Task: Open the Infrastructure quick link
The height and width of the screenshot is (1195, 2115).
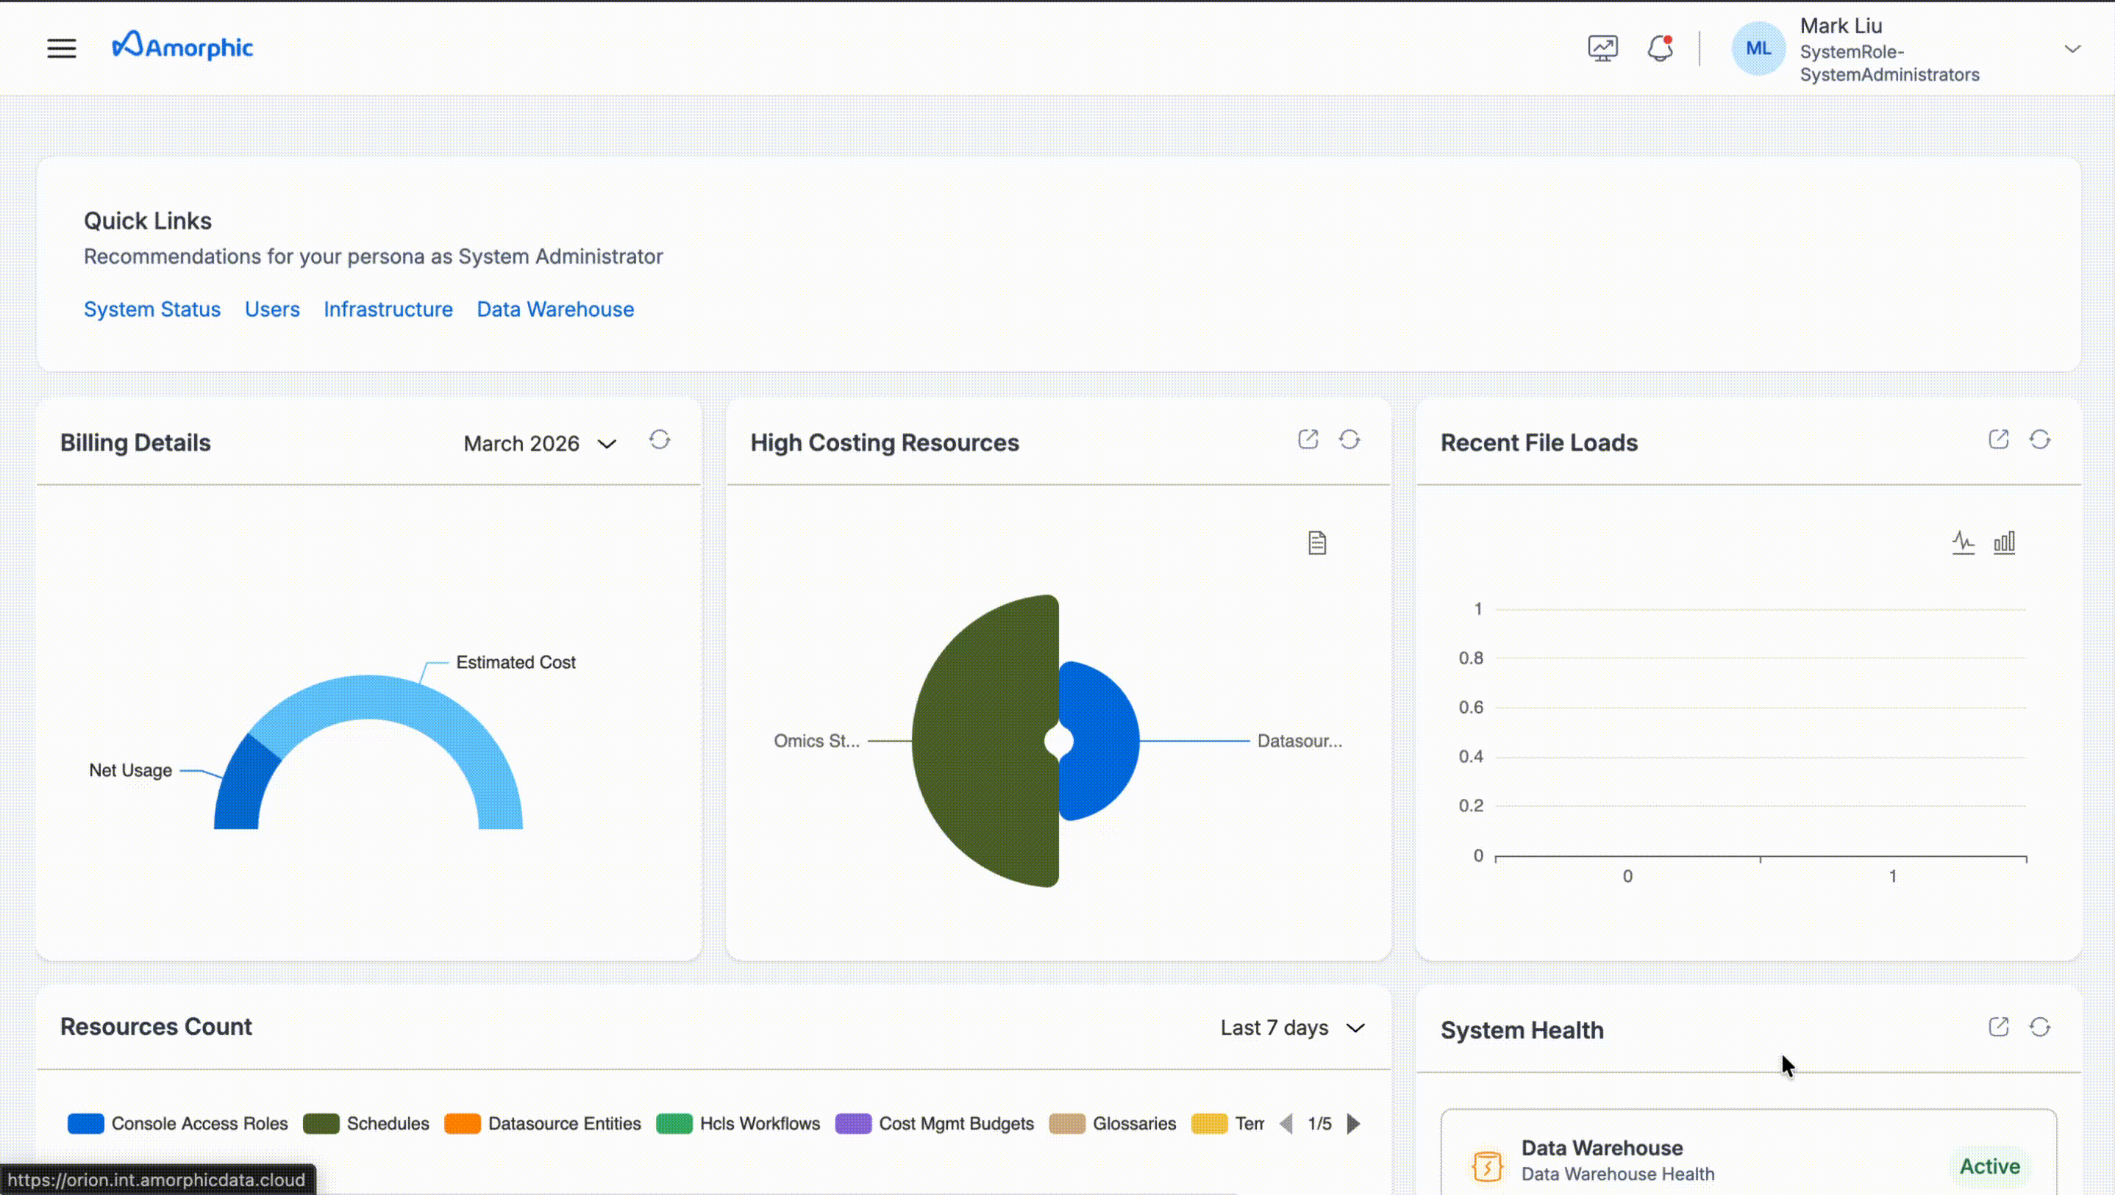Action: point(388,309)
